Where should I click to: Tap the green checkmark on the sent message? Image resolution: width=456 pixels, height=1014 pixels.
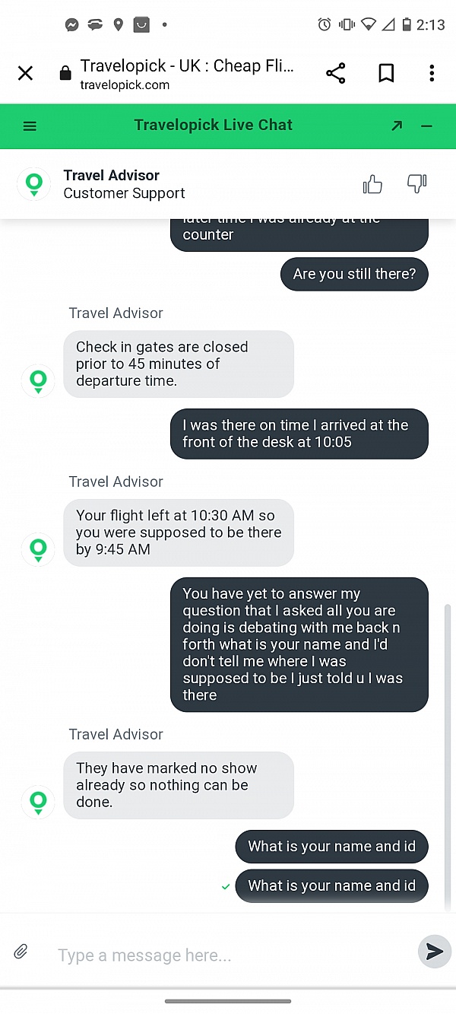pyautogui.click(x=225, y=886)
